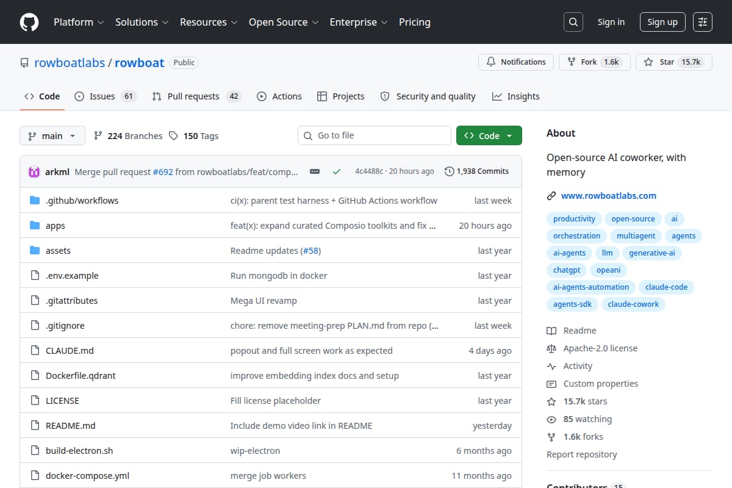732x488 pixels.
Task: View the 1,938 Commits history
Action: click(x=477, y=171)
